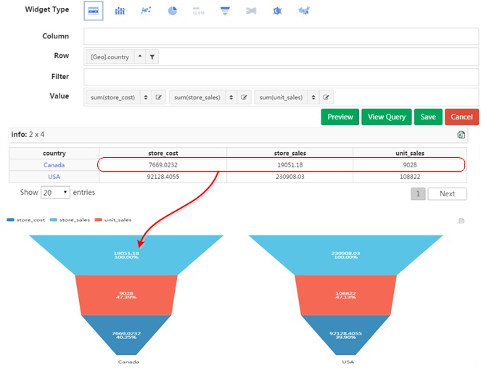Toggle unit_sales series in chart legend

[x=115, y=219]
